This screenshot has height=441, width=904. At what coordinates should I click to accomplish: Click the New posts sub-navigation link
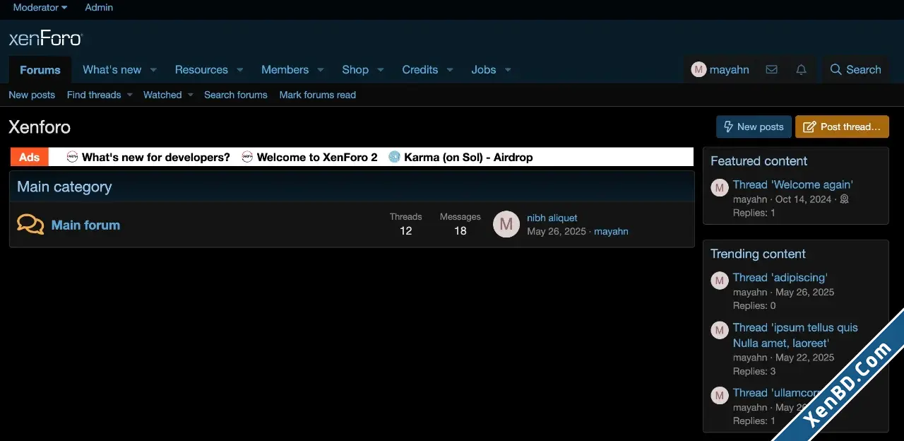(x=32, y=95)
